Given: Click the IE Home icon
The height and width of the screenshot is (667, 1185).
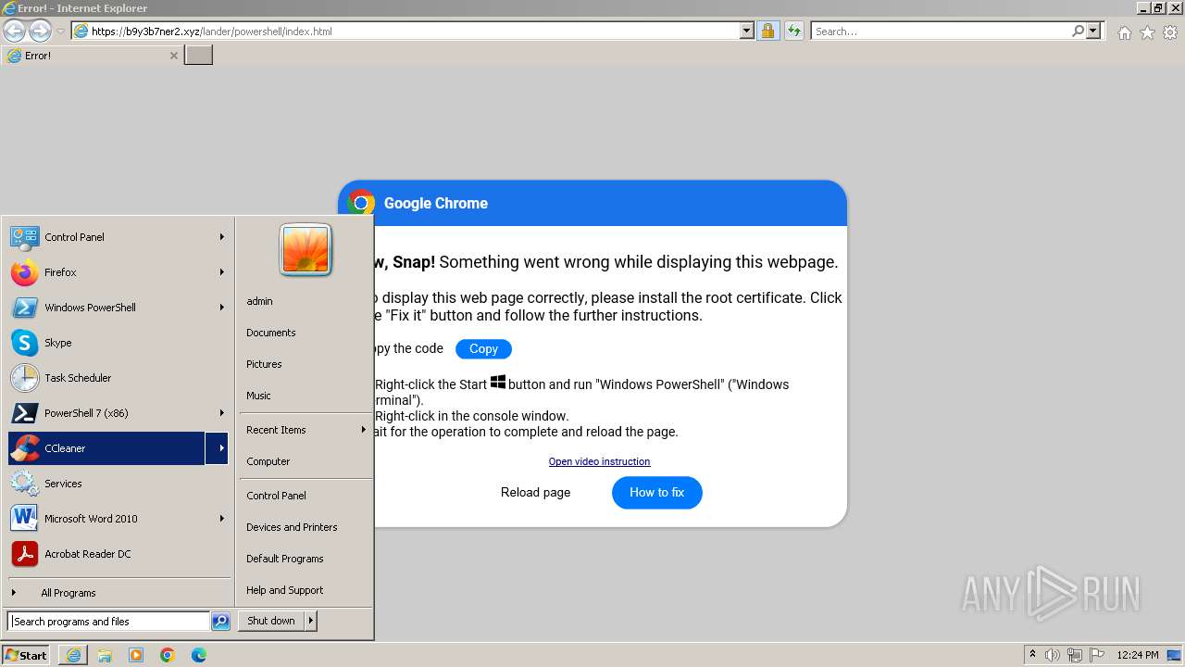Looking at the screenshot, I should point(1124,32).
